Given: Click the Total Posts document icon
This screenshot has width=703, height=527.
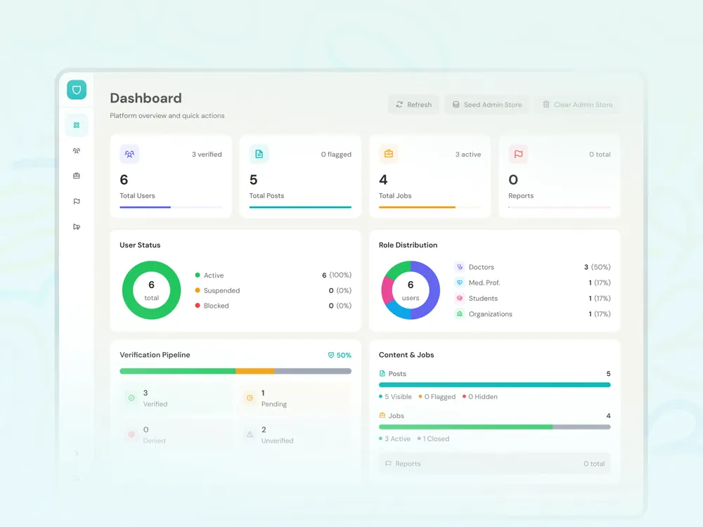Looking at the screenshot, I should (x=259, y=154).
